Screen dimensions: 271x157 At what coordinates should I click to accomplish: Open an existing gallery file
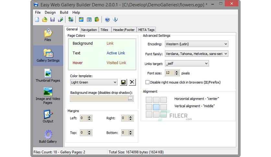pyautogui.click(x=45, y=19)
